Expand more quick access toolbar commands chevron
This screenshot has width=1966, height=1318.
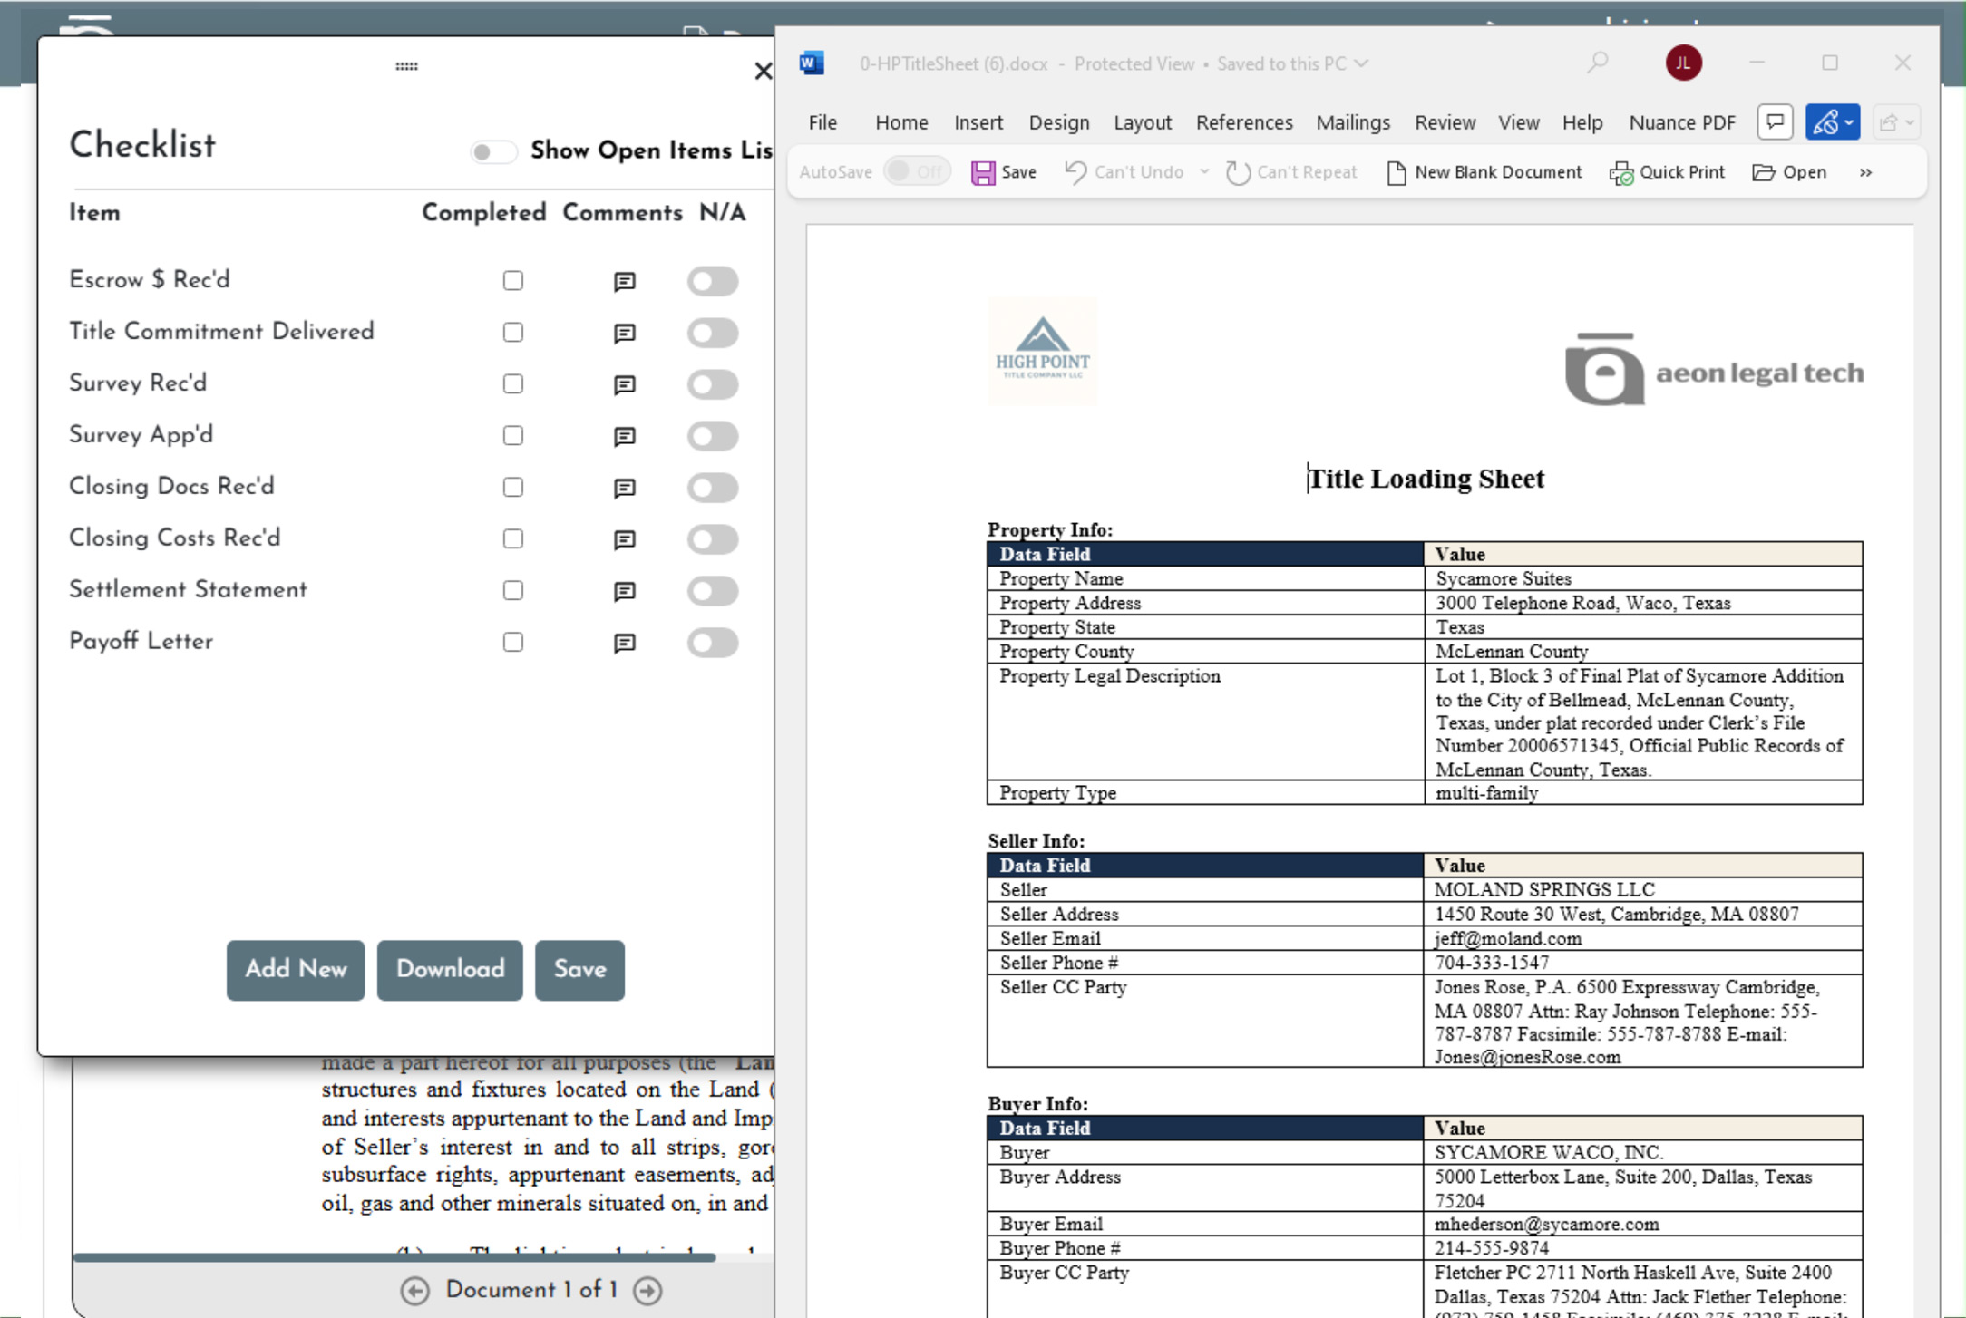click(x=1865, y=172)
